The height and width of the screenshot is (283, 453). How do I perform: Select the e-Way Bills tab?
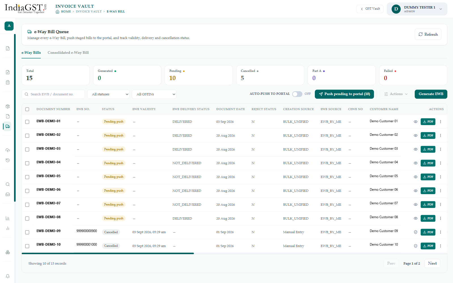31,53
